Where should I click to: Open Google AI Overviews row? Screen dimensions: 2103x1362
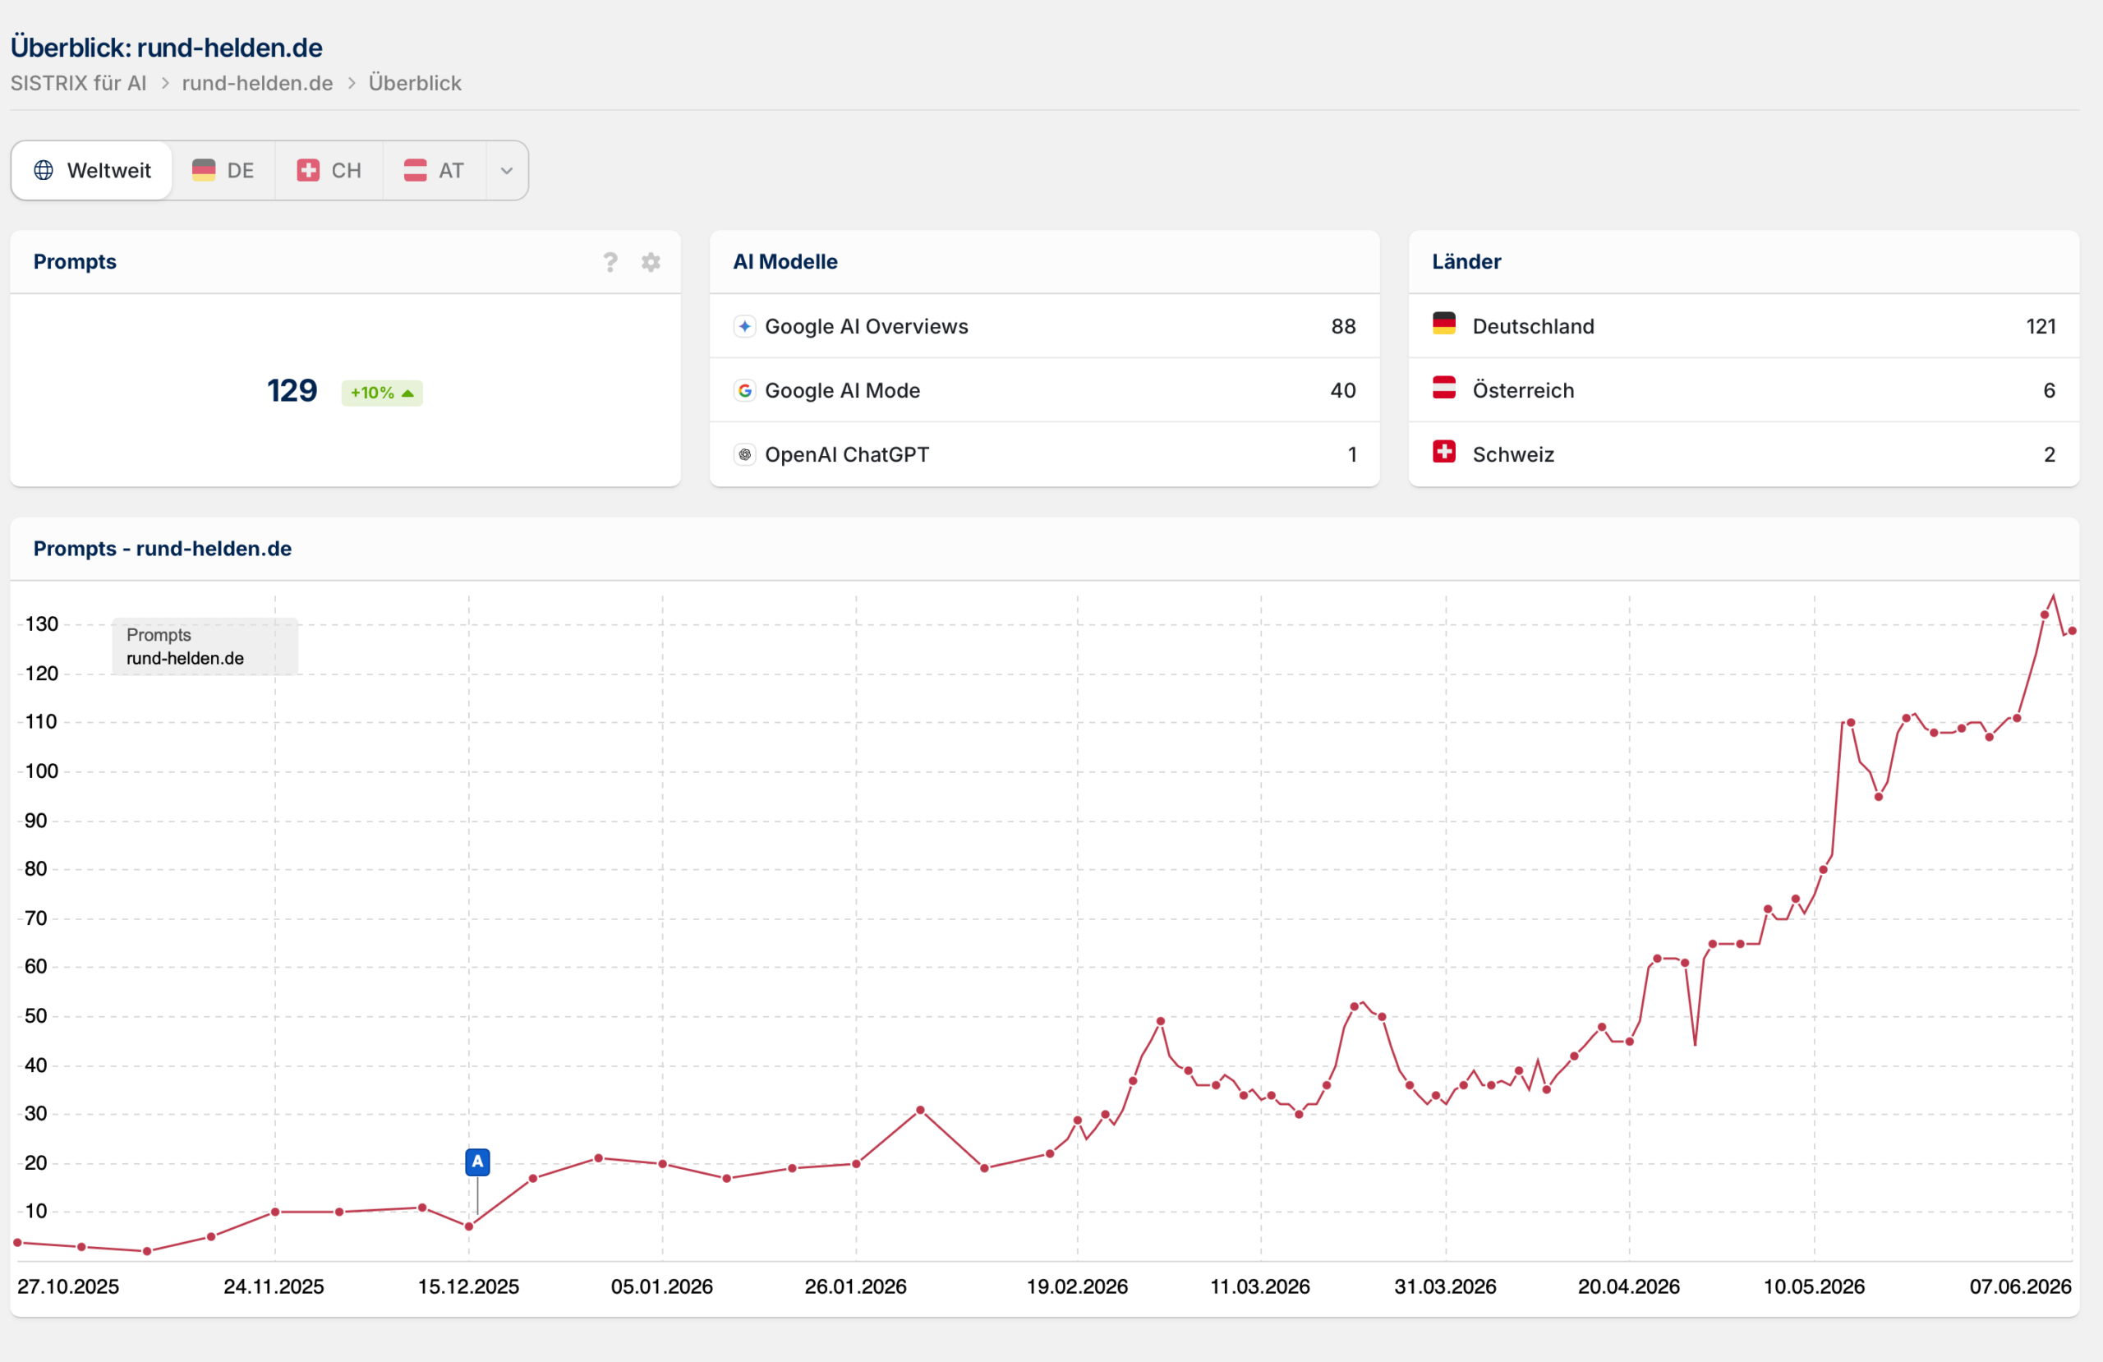coord(1043,326)
